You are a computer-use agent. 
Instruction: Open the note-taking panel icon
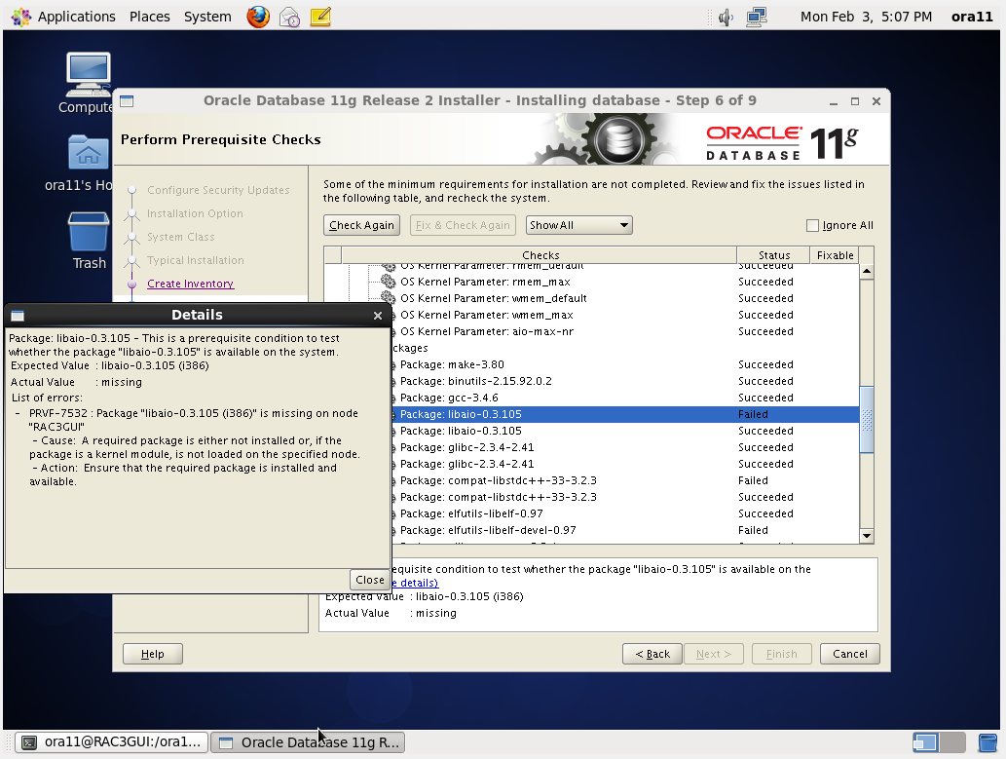tap(320, 17)
